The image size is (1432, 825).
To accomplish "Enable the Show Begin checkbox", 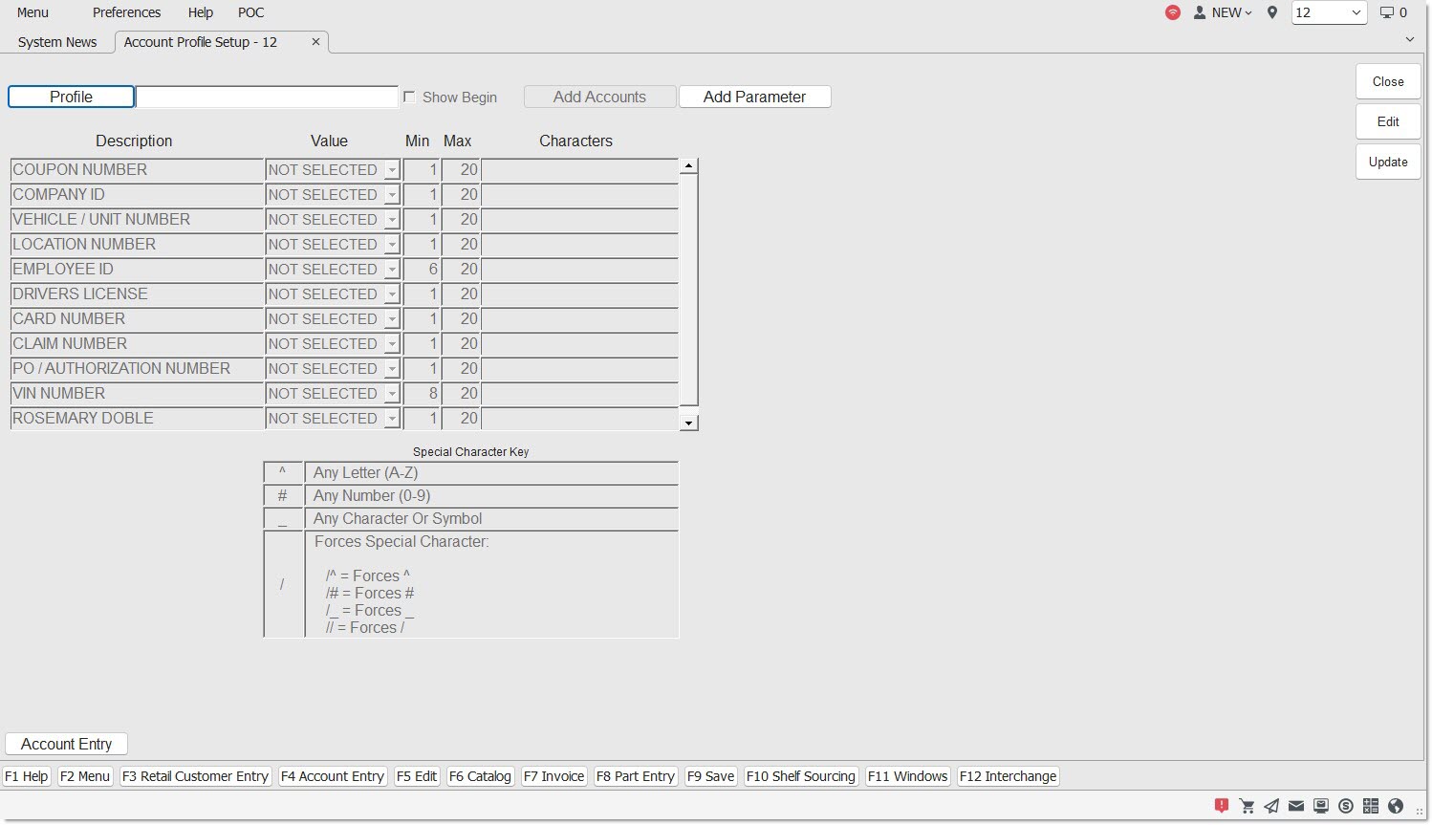I will [x=409, y=97].
